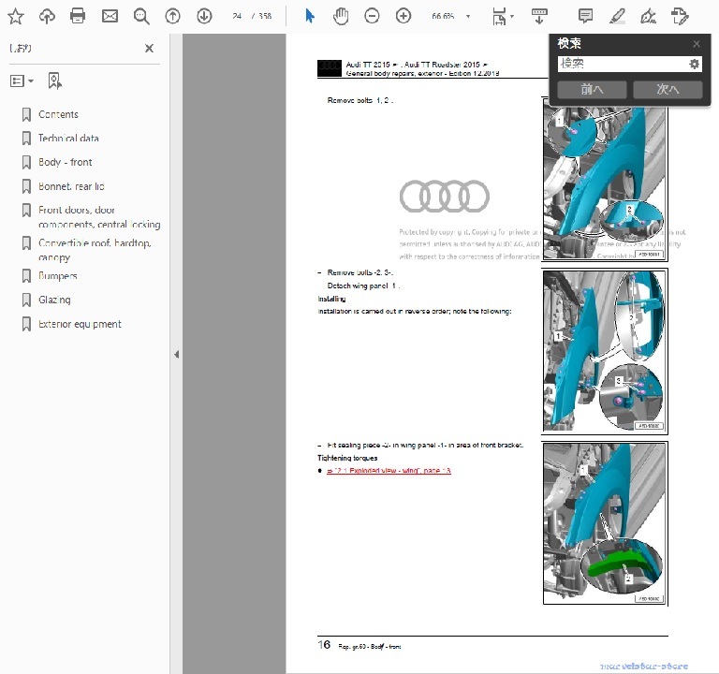Open the Exterior equipment bookmark
The image size is (719, 674).
tap(80, 324)
